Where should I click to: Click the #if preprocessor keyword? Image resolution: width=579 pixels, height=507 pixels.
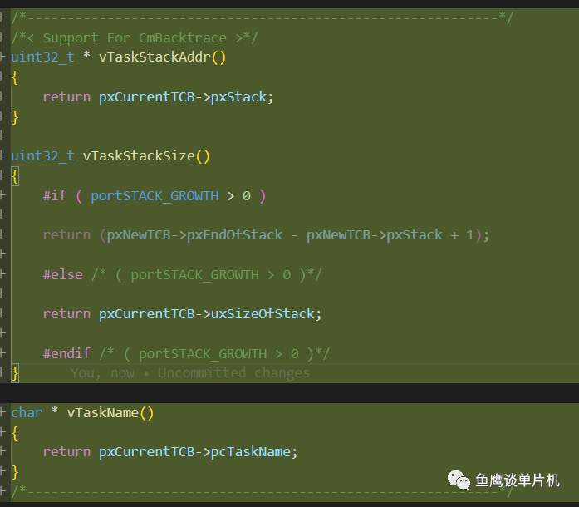click(55, 195)
